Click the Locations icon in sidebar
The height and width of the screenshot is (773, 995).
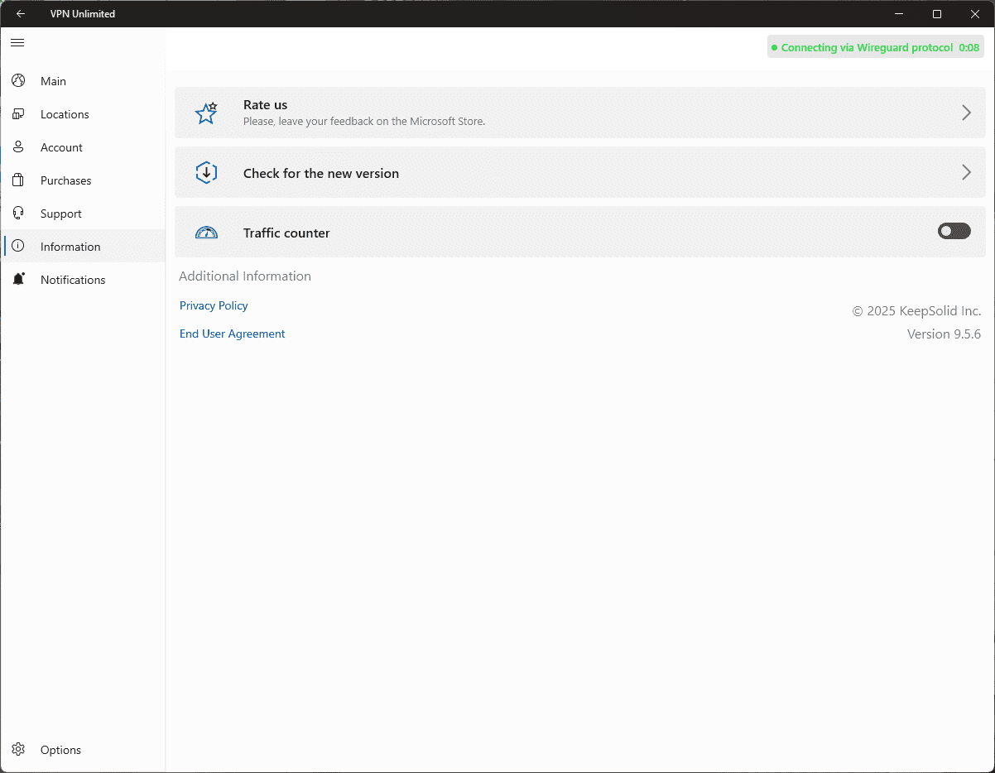click(18, 114)
